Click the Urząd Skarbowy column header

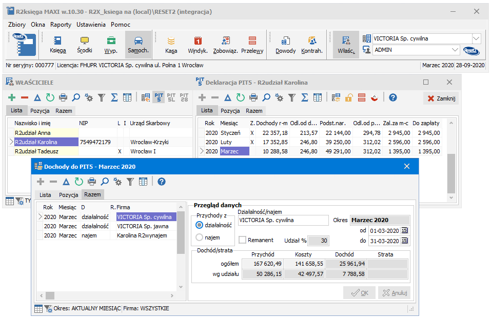point(150,123)
